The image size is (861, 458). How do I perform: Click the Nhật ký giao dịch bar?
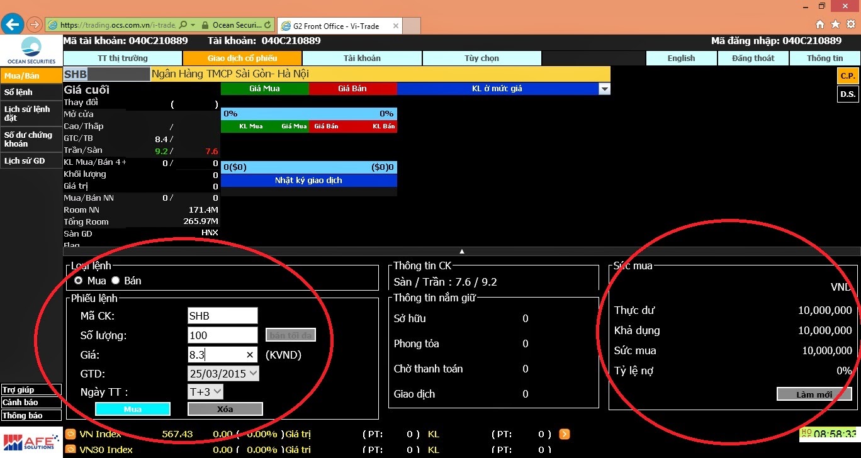pos(309,181)
